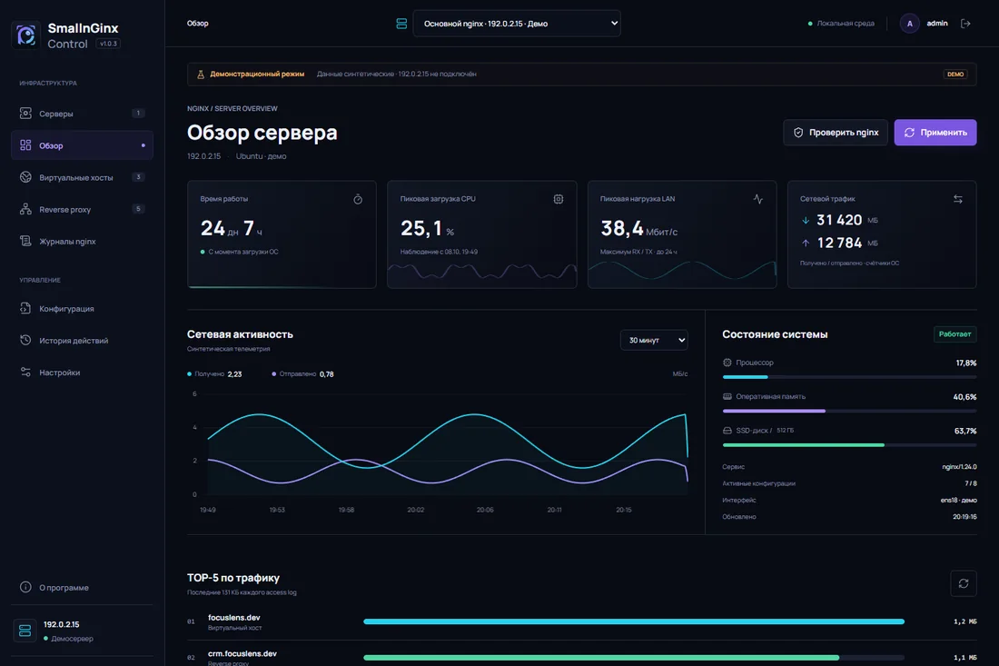Click the Конфигурация file icon
The height and width of the screenshot is (666, 999).
(x=25, y=308)
